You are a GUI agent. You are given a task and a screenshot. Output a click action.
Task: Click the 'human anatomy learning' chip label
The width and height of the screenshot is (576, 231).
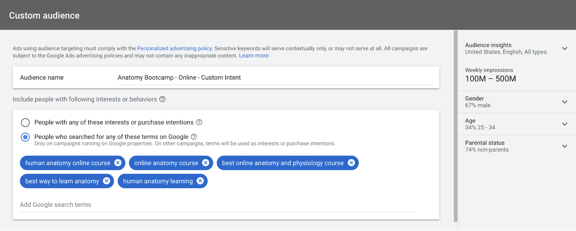158,181
